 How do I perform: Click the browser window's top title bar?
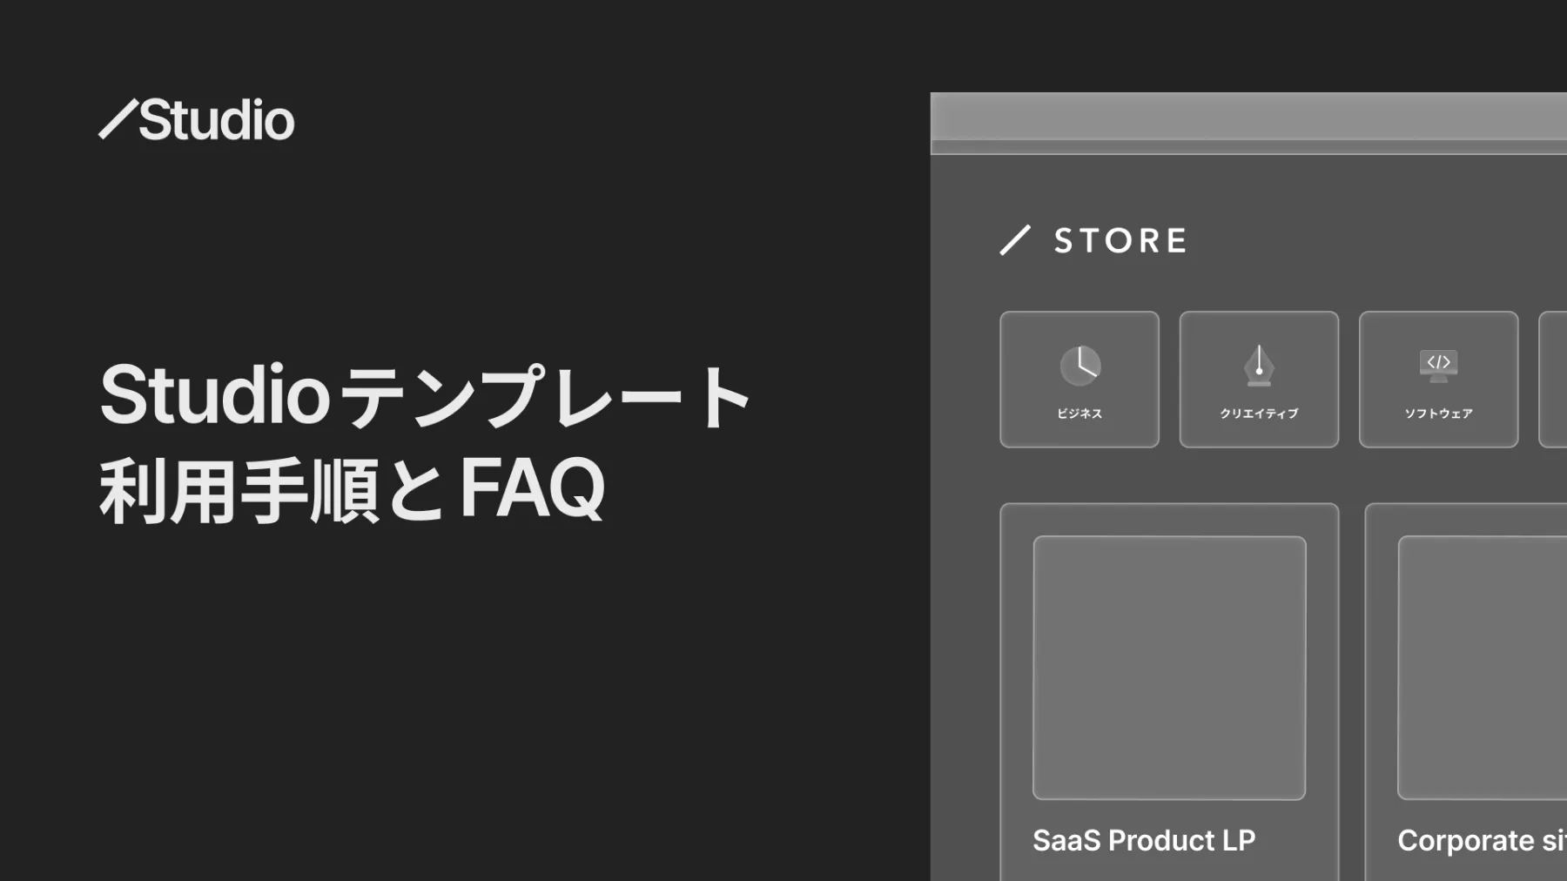click(x=1248, y=123)
